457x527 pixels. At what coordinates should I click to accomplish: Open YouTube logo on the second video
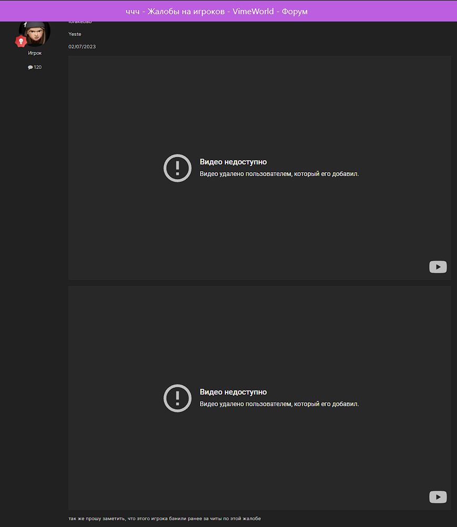tap(438, 497)
